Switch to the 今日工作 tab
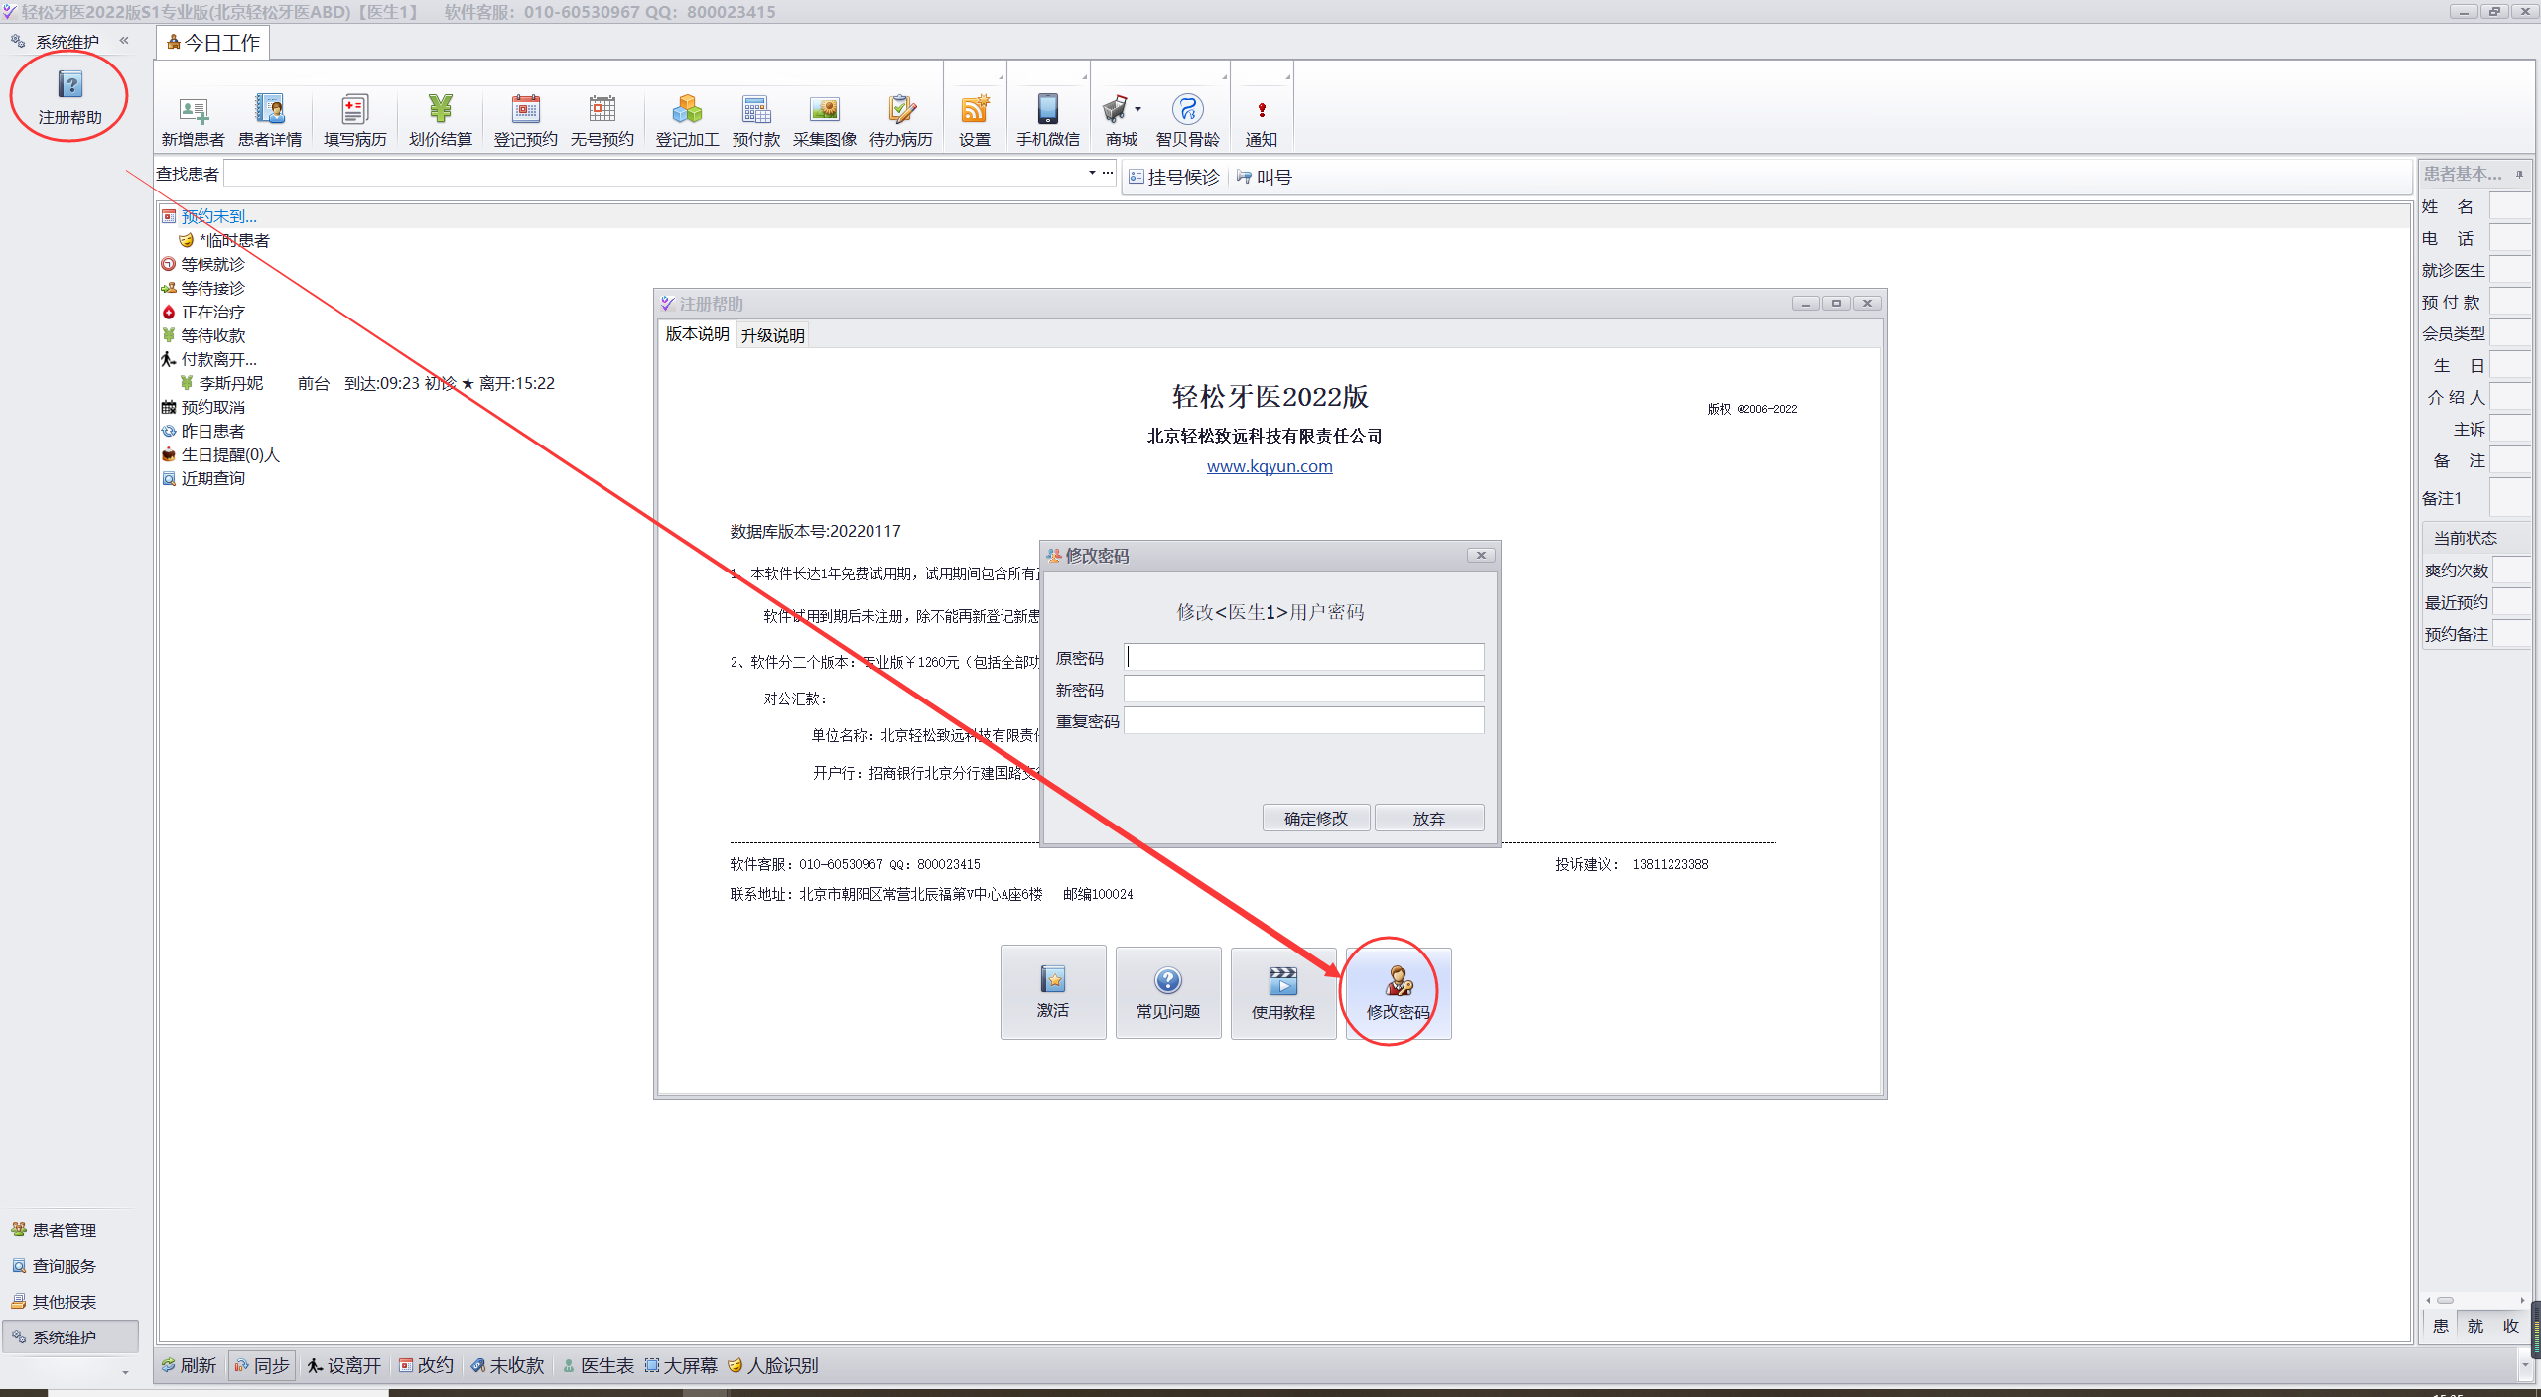2541x1397 pixels. point(213,43)
